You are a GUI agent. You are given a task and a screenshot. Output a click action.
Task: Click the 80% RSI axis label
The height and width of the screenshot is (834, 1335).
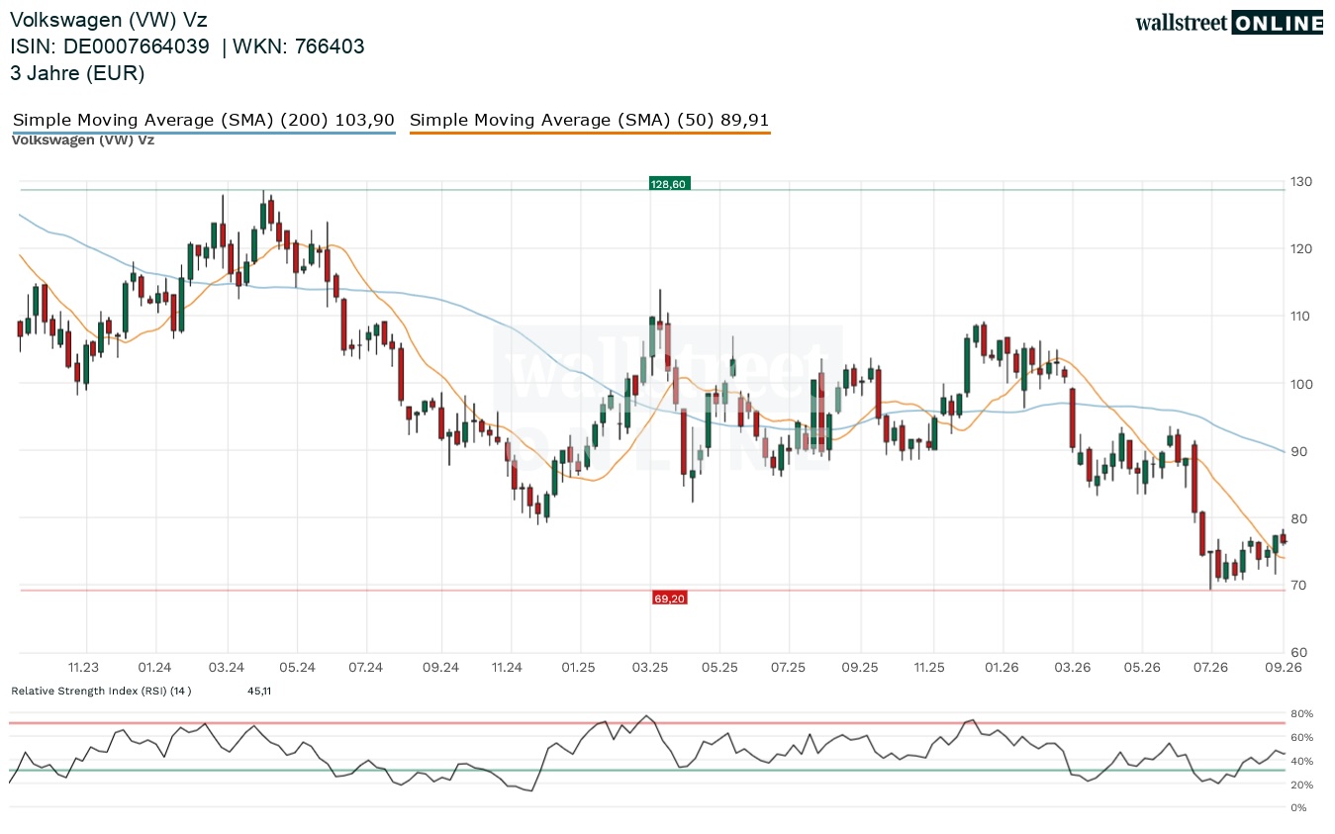pos(1299,714)
